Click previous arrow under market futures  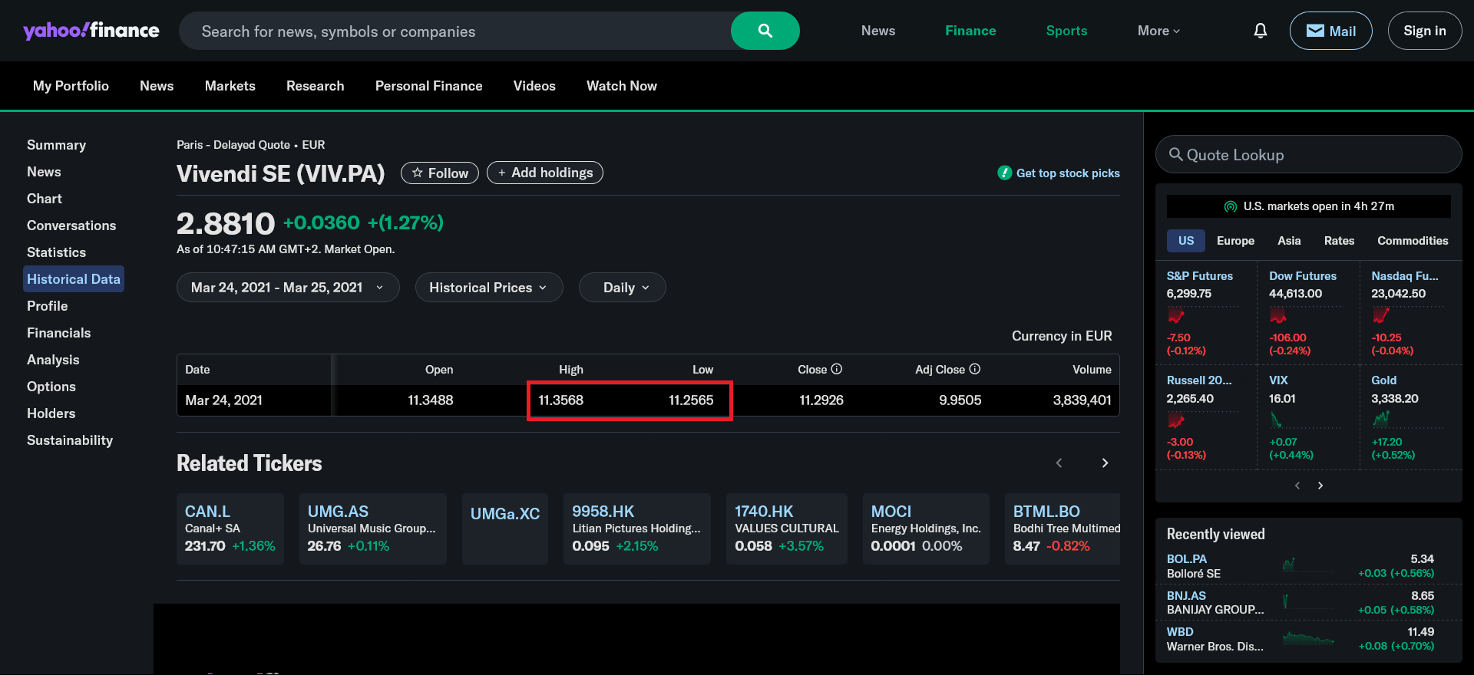pyautogui.click(x=1297, y=486)
